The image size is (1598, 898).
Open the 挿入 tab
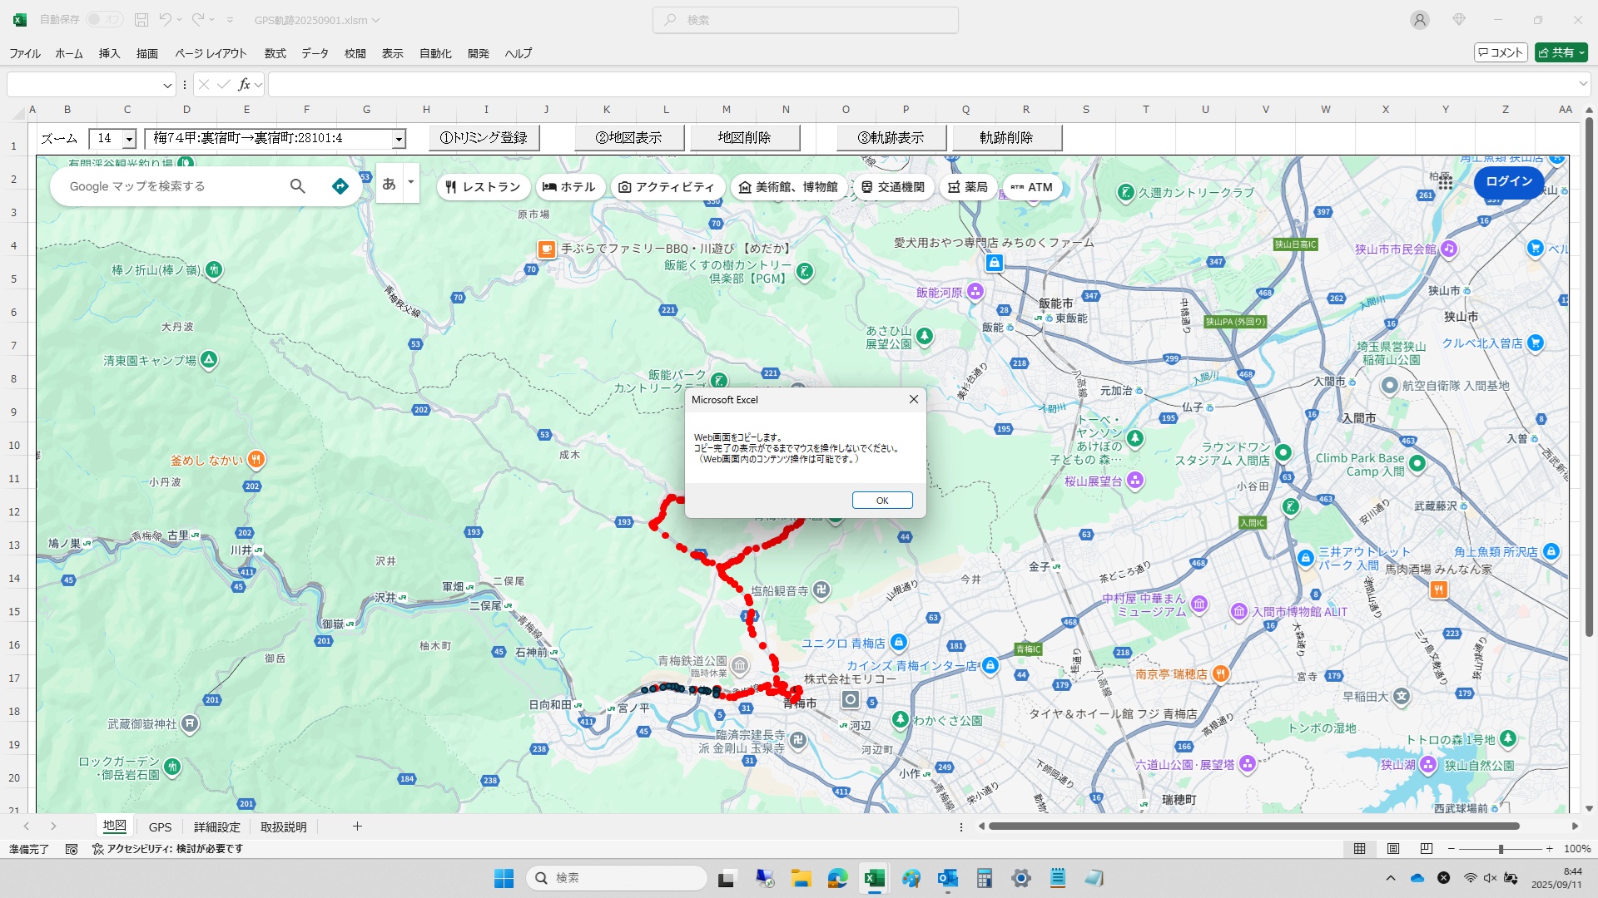109,53
